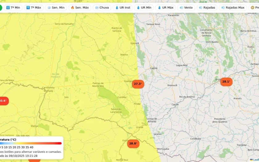Open the 28.1° station marker near Brumado

(x=226, y=82)
